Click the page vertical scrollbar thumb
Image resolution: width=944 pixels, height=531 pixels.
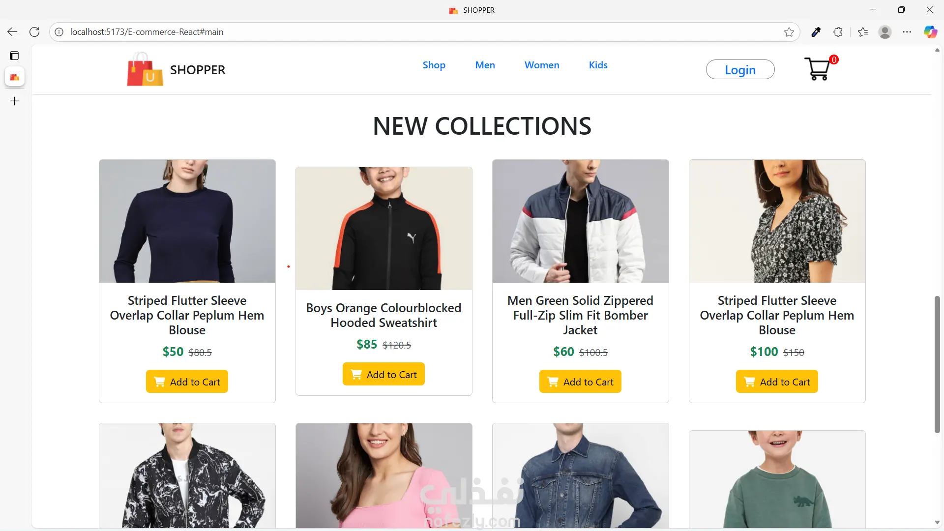pos(937,364)
